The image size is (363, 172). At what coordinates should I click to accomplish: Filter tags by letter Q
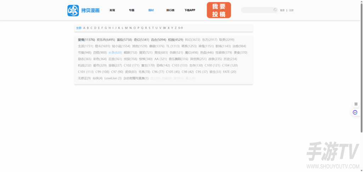click(x=143, y=28)
